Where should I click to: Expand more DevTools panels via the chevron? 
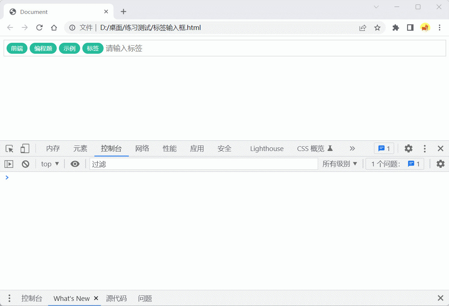click(352, 148)
